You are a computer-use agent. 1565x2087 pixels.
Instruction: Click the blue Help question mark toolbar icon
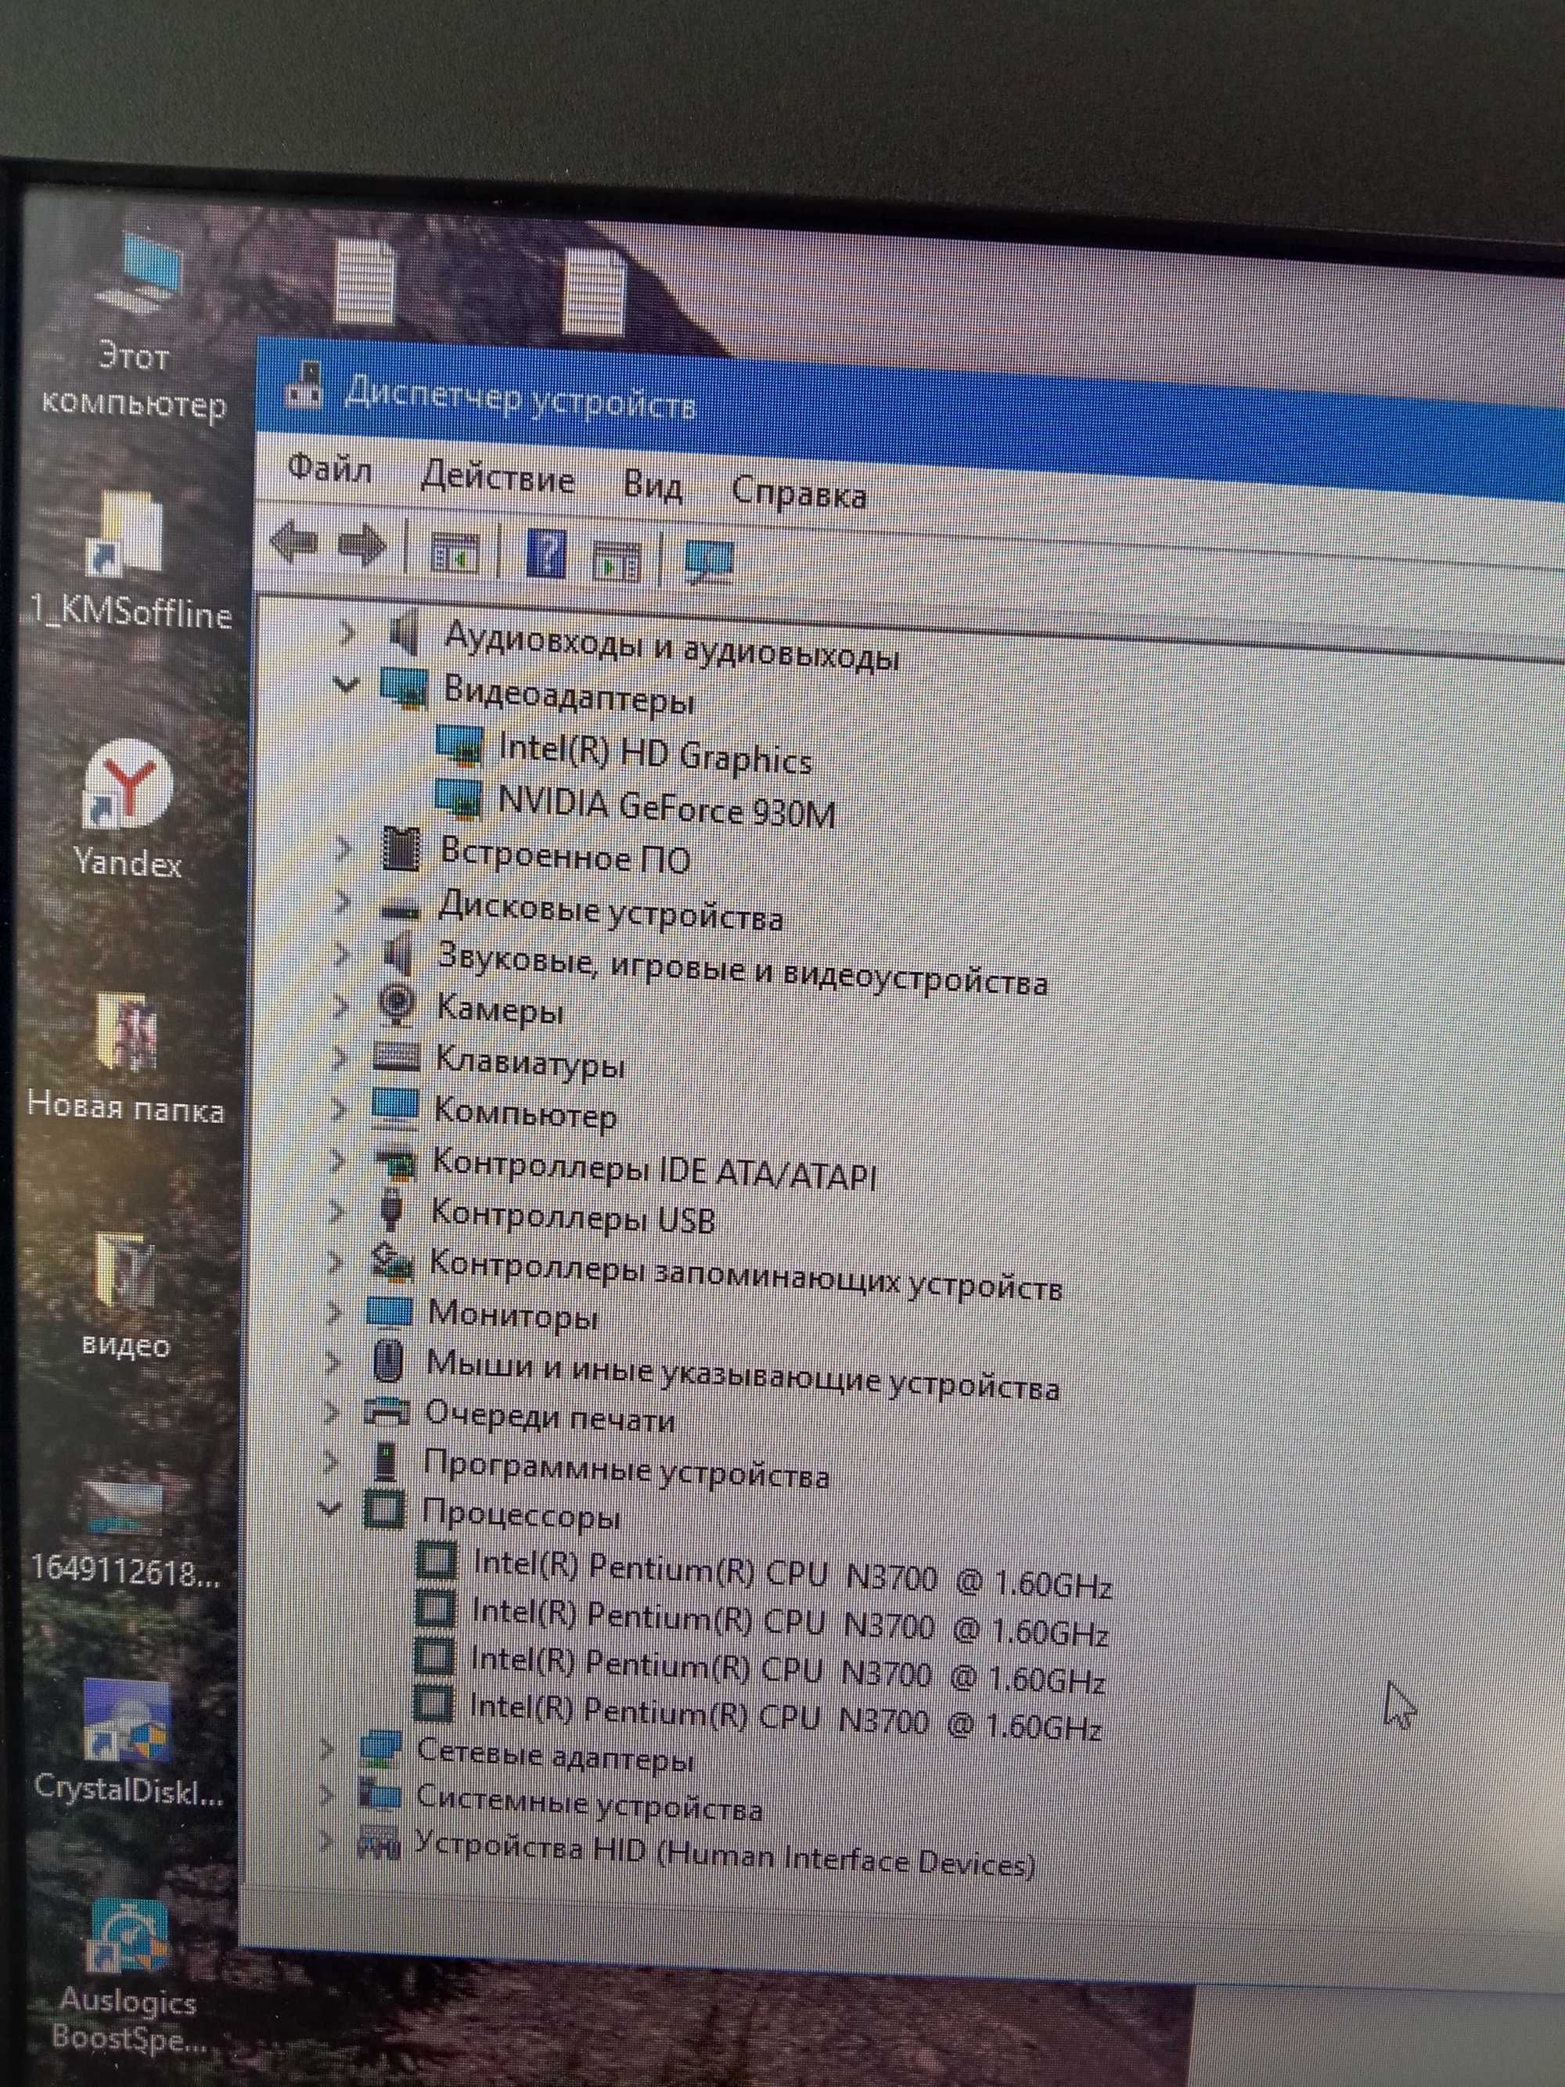(x=545, y=554)
